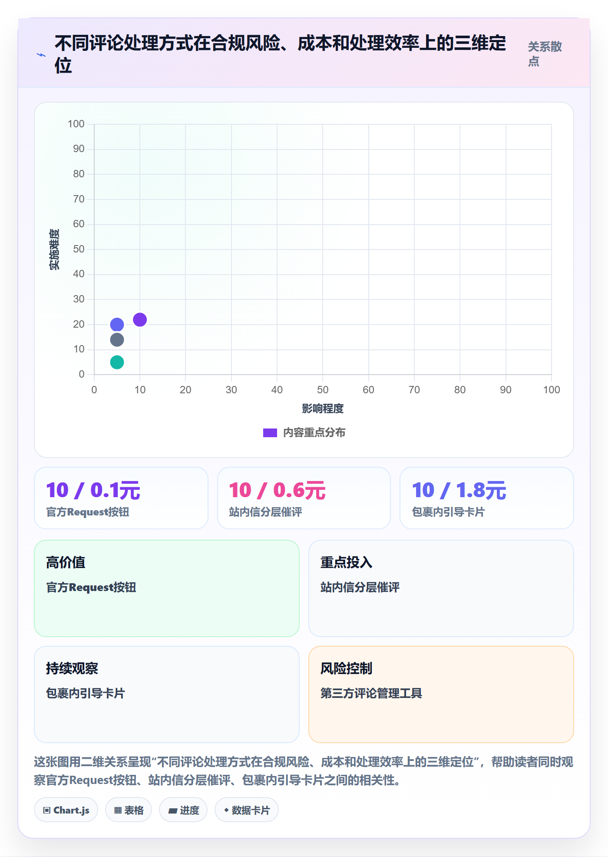Click the 数据卡片 tag chip

247,810
